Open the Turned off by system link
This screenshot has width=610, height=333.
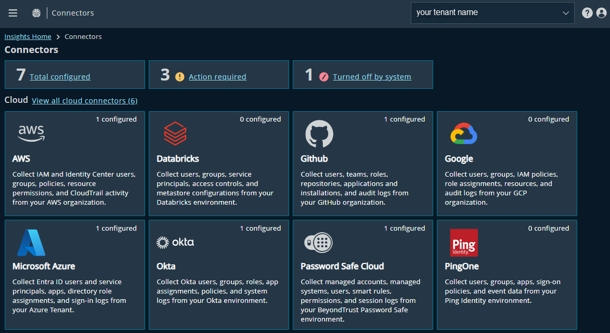click(x=372, y=77)
